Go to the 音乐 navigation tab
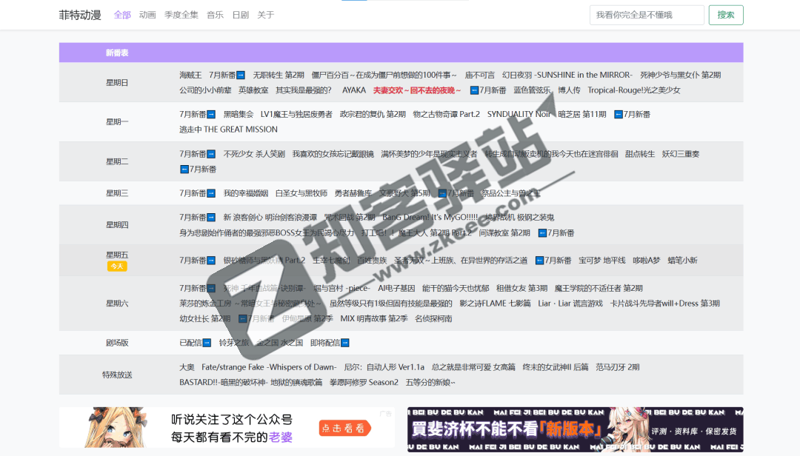This screenshot has width=800, height=456. point(215,15)
